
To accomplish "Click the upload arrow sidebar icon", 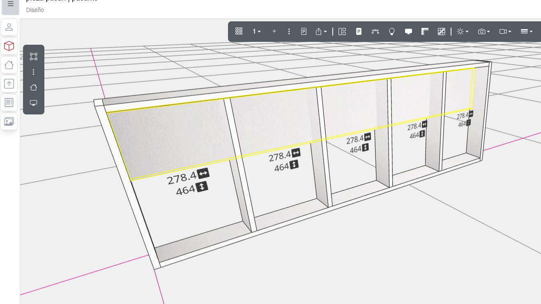I will tap(9, 84).
